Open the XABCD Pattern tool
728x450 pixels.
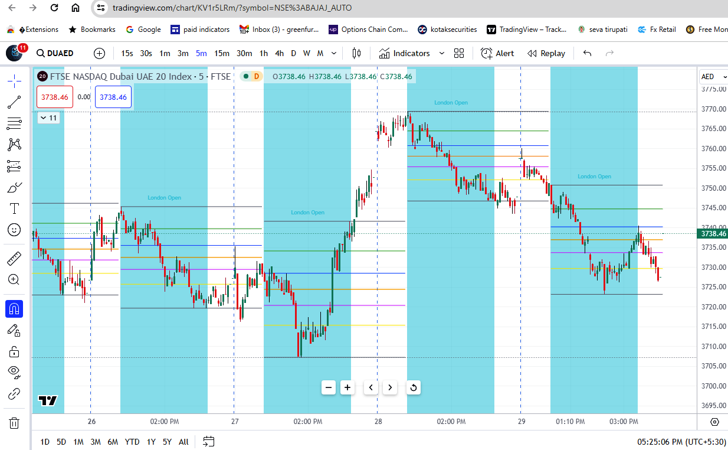click(x=14, y=145)
